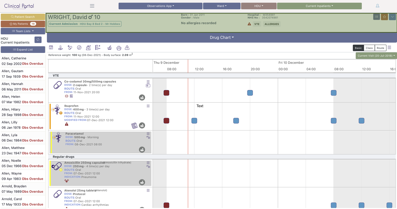Viewport: 397px width, 209px height.
Task: Open the warning triangle toolbar icon
Action: [x=127, y=48]
